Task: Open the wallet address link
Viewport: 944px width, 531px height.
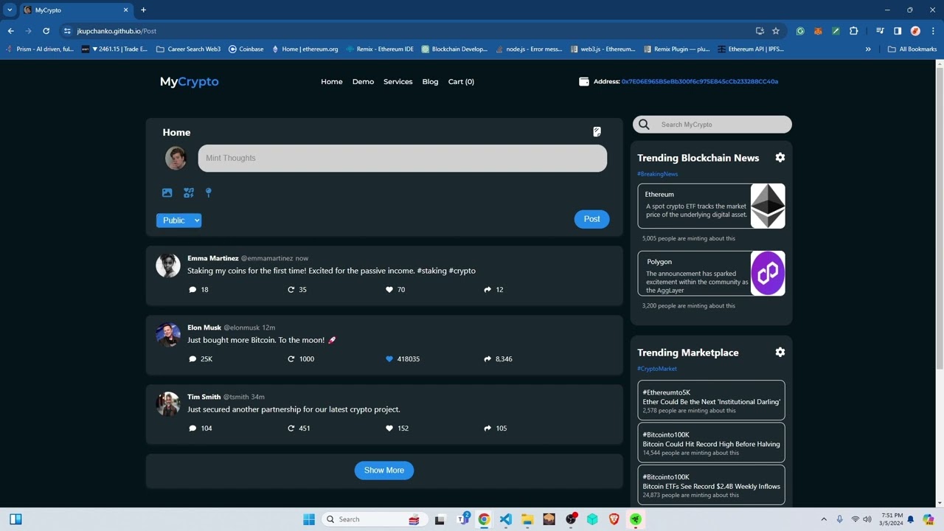Action: [x=700, y=82]
